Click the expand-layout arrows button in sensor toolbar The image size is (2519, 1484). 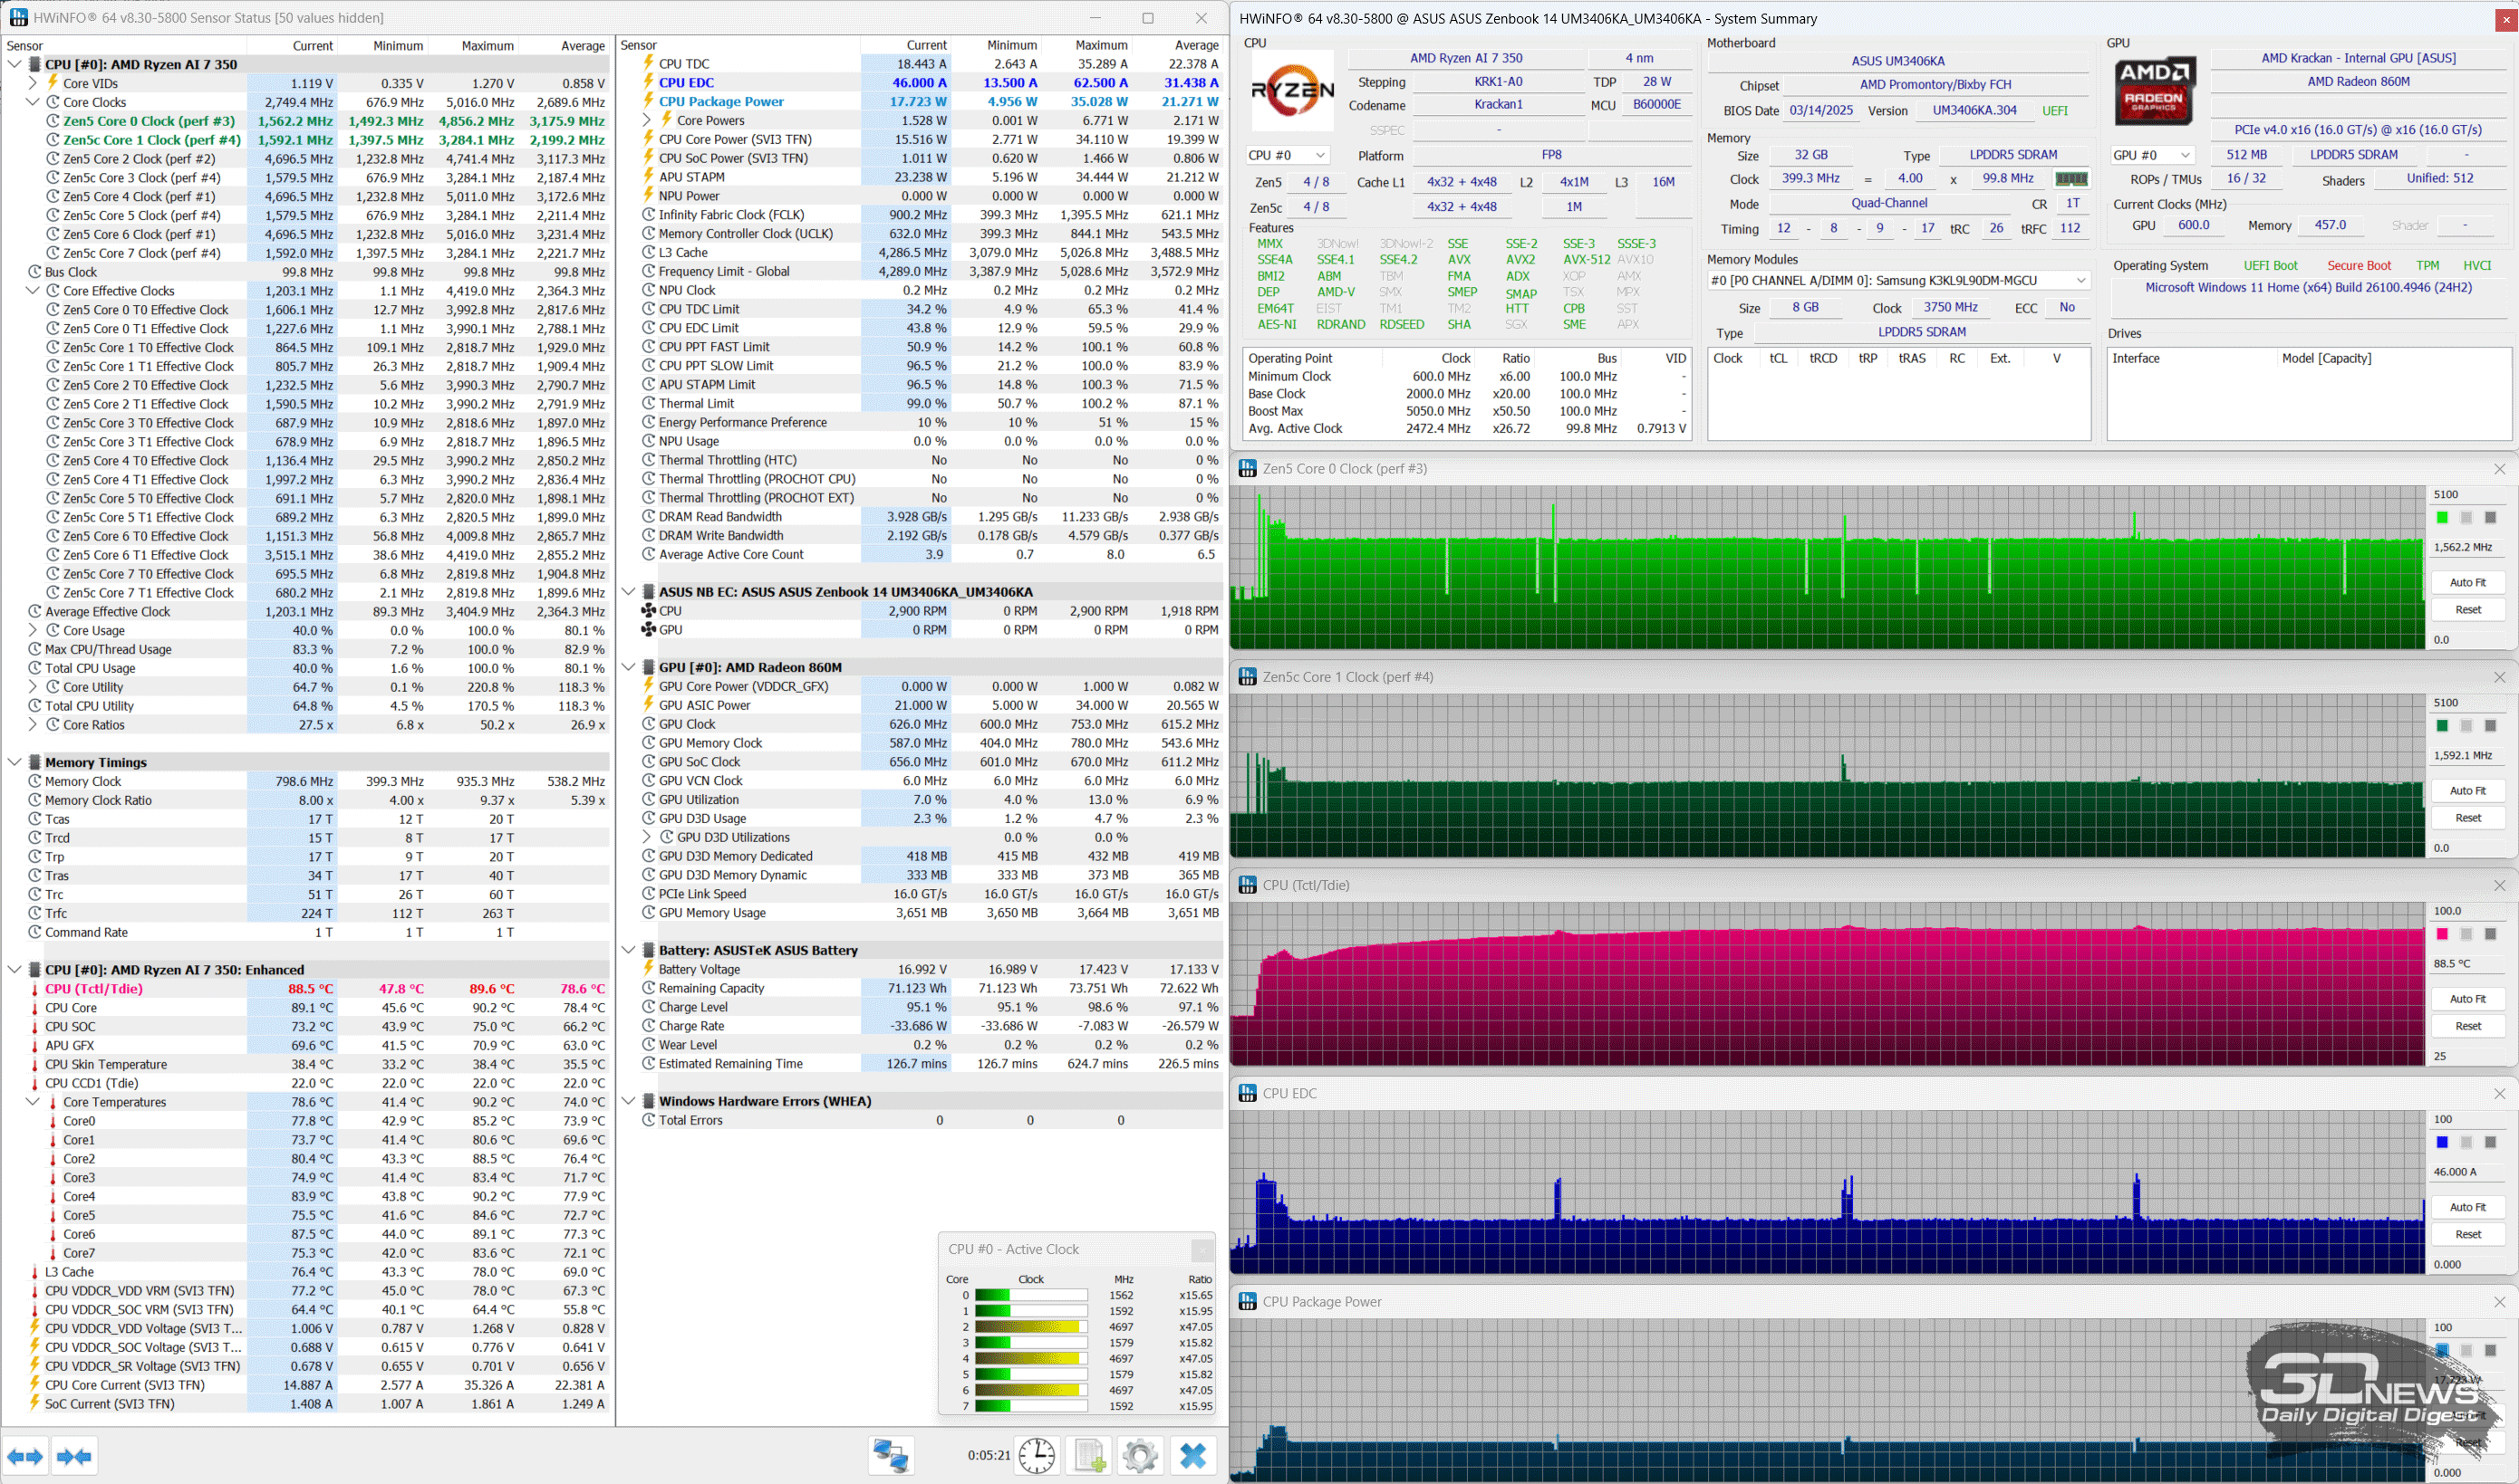[x=25, y=1456]
